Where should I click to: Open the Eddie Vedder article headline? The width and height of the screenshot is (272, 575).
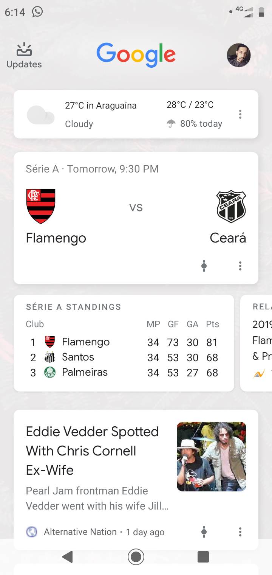tap(92, 451)
